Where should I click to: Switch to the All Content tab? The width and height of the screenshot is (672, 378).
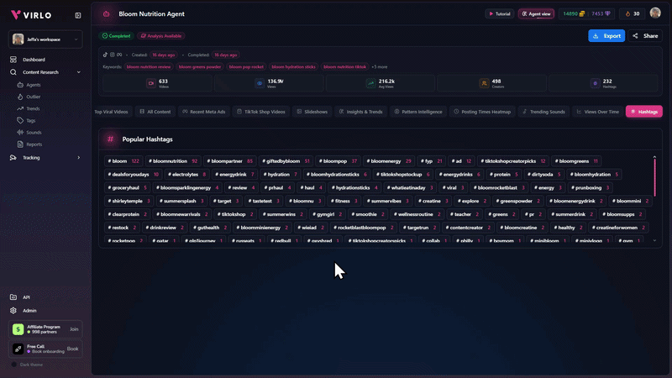click(155, 112)
